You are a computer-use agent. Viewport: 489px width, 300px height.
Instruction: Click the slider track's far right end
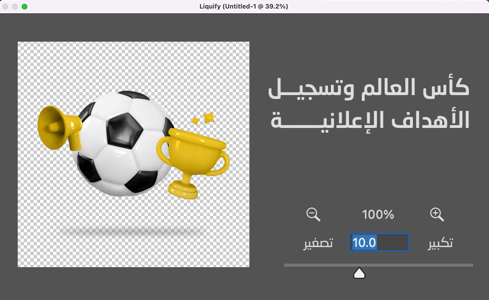471,265
